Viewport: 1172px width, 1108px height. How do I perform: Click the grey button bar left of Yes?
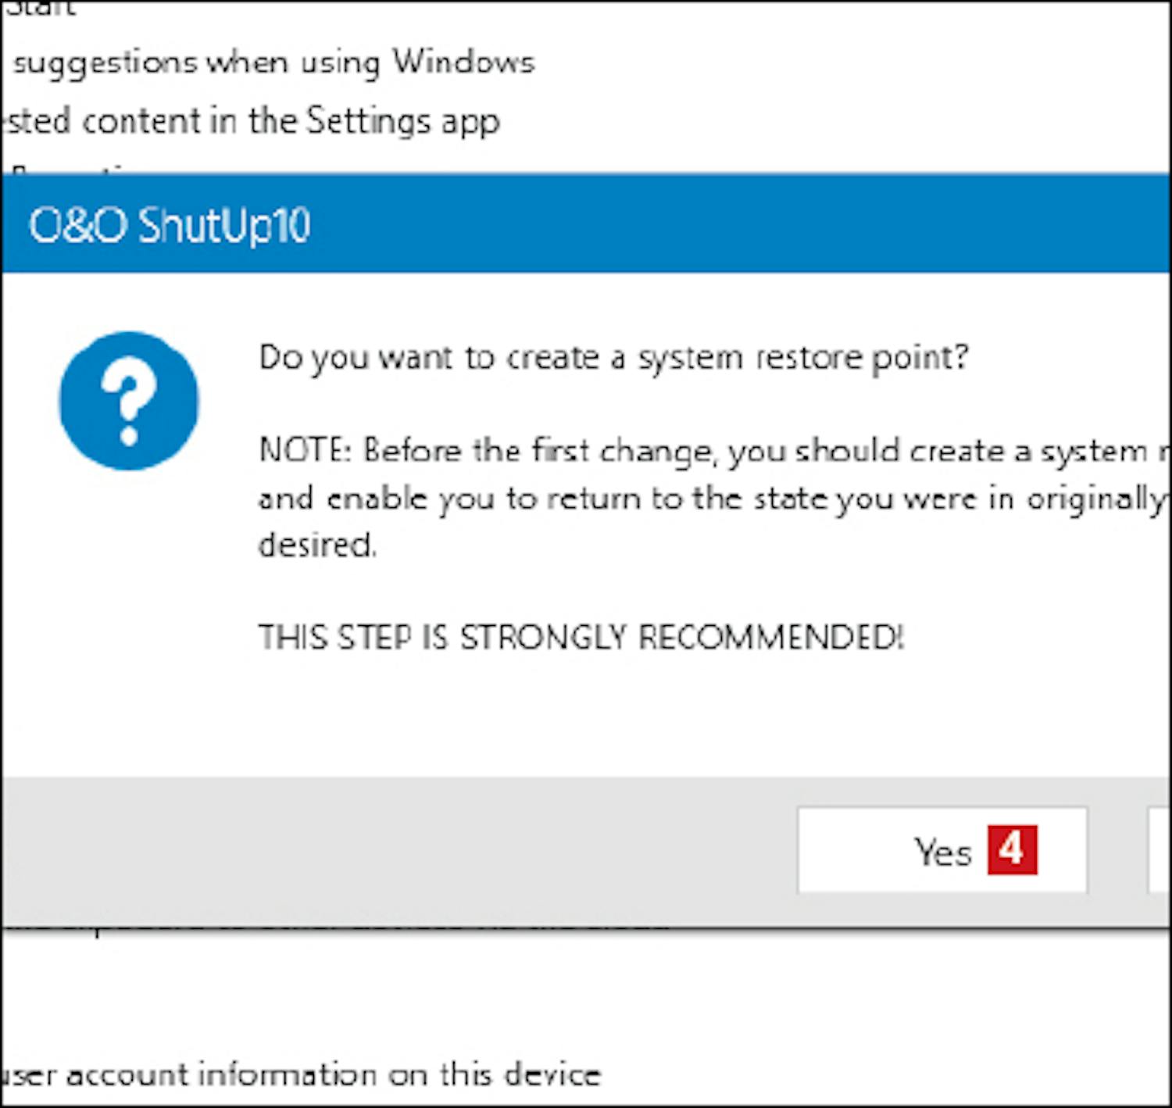click(391, 851)
